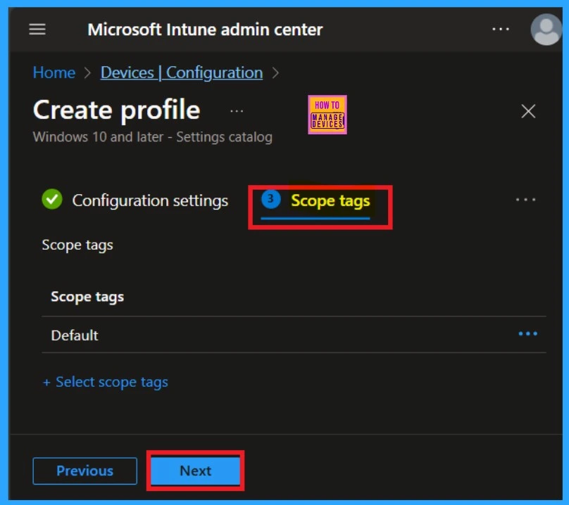Open ellipsis menu next to Create profile title
The height and width of the screenshot is (505, 569).
click(237, 111)
